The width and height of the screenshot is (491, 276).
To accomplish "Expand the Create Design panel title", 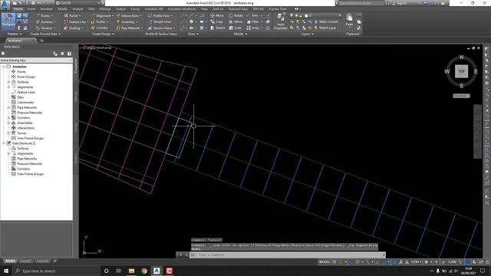I will pyautogui.click(x=103, y=34).
